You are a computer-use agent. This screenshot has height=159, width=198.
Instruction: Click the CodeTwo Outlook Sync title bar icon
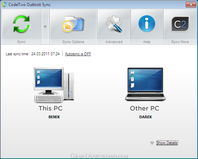click(4, 5)
